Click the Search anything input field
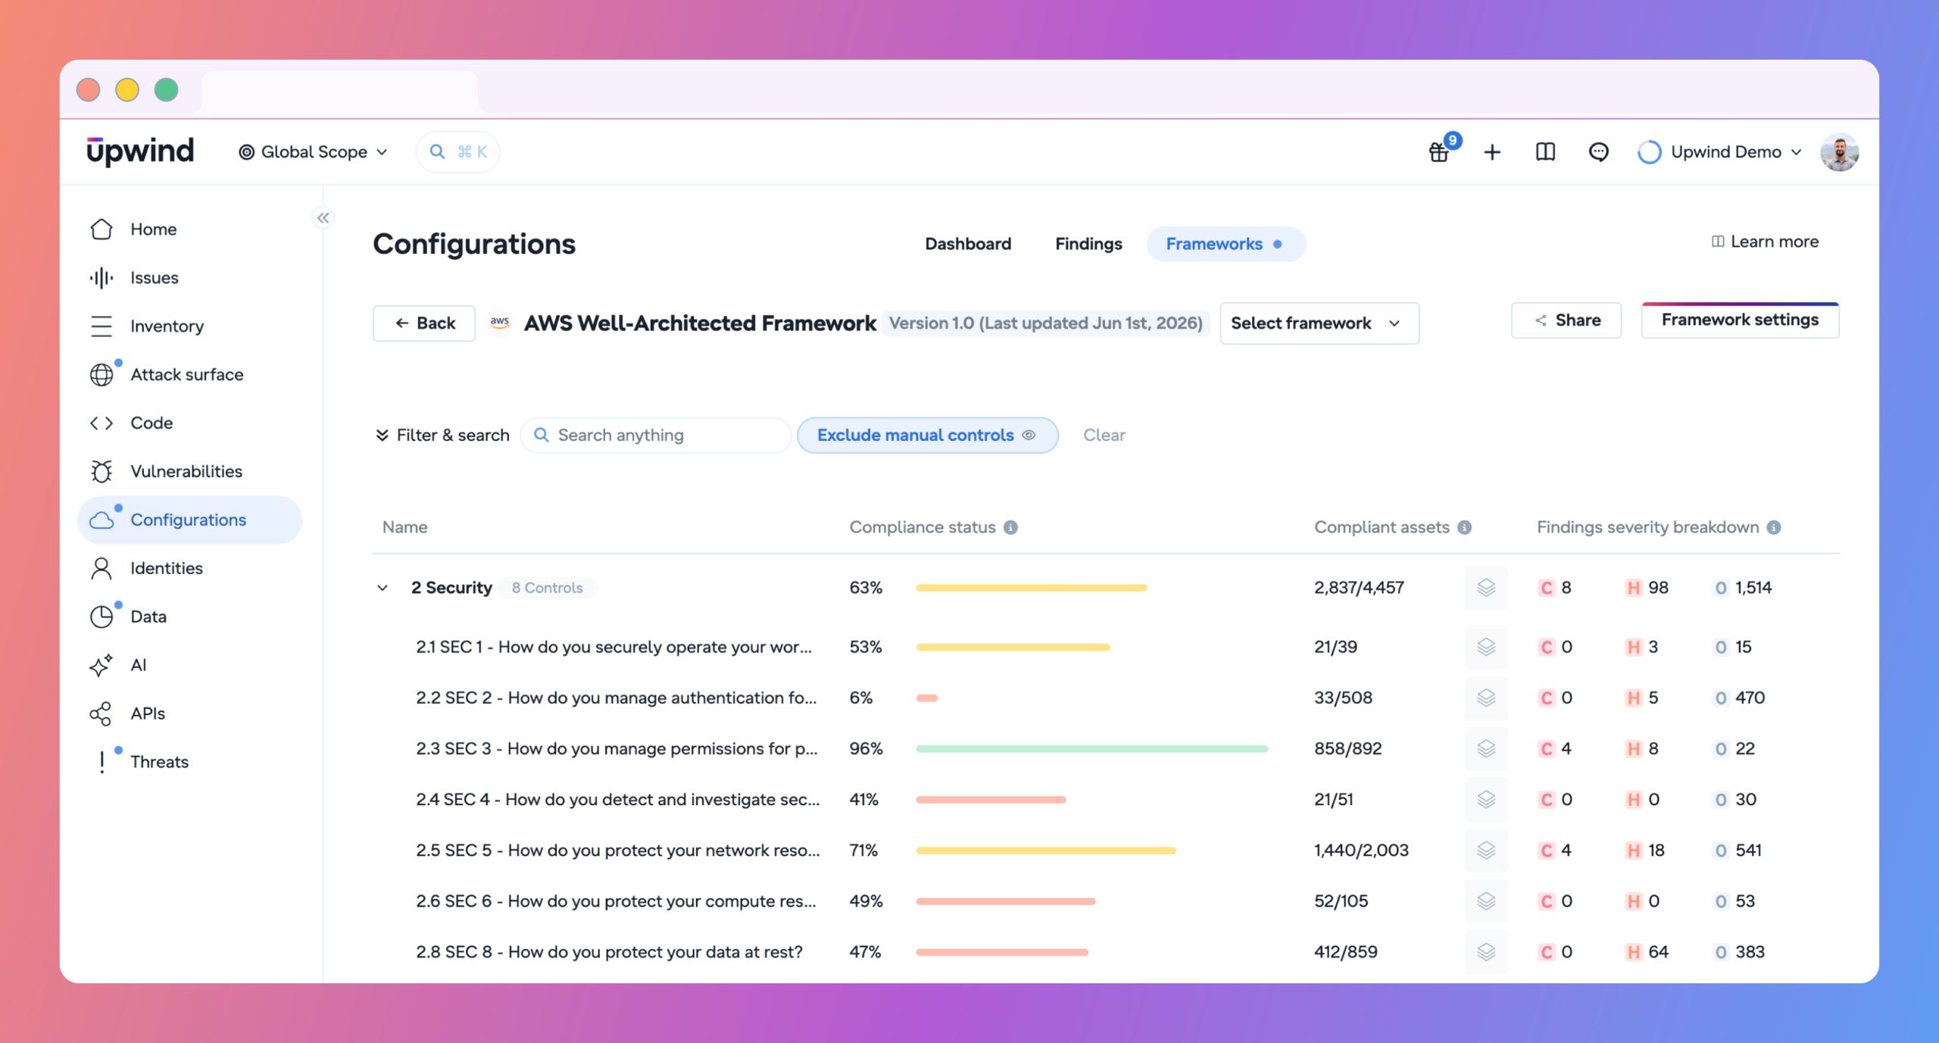Image resolution: width=1939 pixels, height=1043 pixels. (x=655, y=435)
